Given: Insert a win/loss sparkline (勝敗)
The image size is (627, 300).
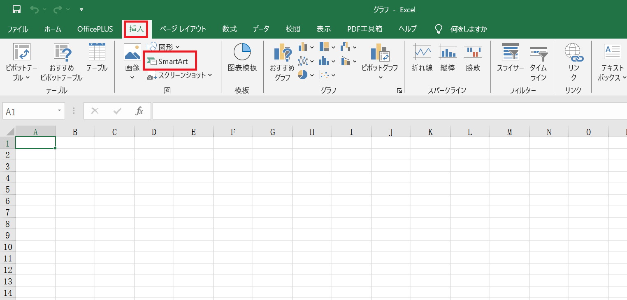Looking at the screenshot, I should [x=473, y=57].
